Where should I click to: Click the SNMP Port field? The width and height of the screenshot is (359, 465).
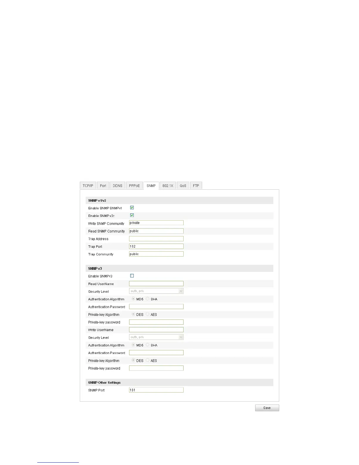pos(156,390)
